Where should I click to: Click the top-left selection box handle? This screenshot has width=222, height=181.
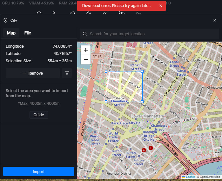pos(106,71)
